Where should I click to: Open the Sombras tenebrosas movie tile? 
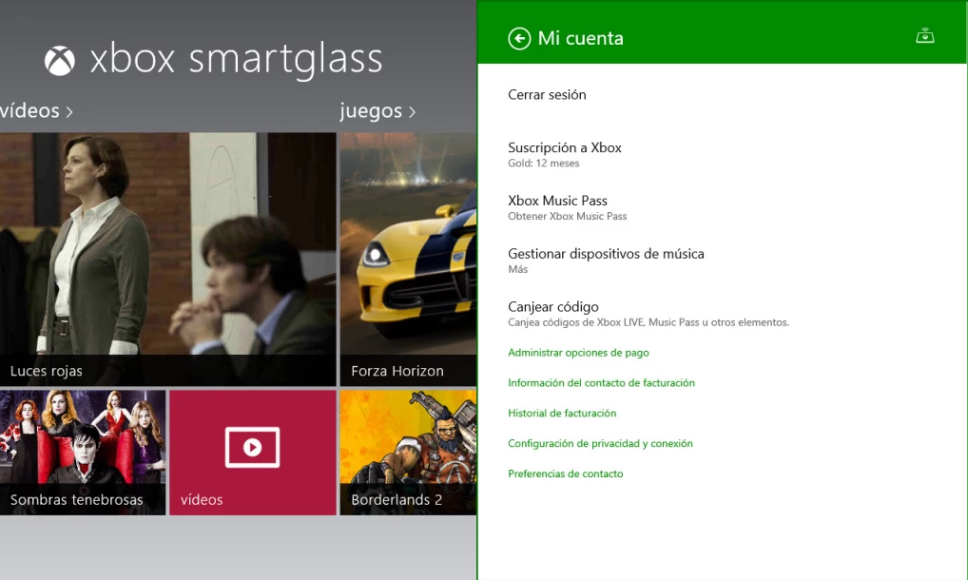tap(83, 453)
